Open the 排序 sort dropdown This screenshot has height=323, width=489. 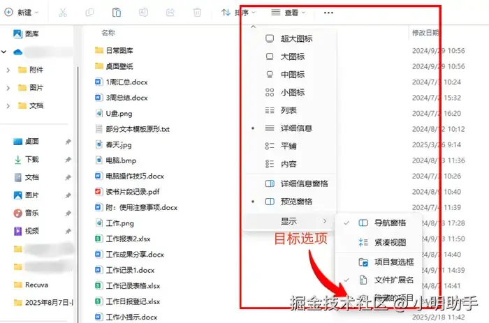pos(239,13)
